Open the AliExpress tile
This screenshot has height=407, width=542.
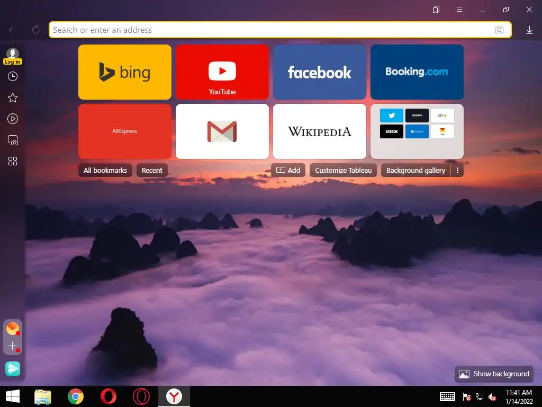point(125,131)
